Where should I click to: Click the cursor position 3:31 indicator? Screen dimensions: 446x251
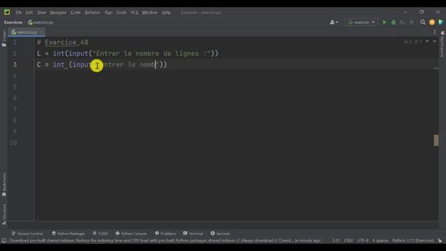336,241
